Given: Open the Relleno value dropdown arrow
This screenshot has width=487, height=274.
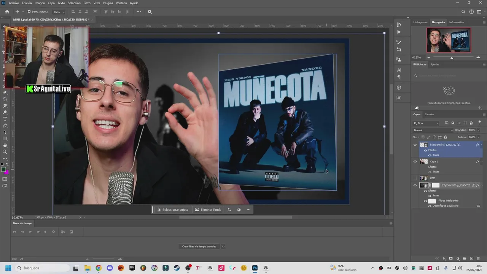Looking at the screenshot, I should tap(479, 137).
